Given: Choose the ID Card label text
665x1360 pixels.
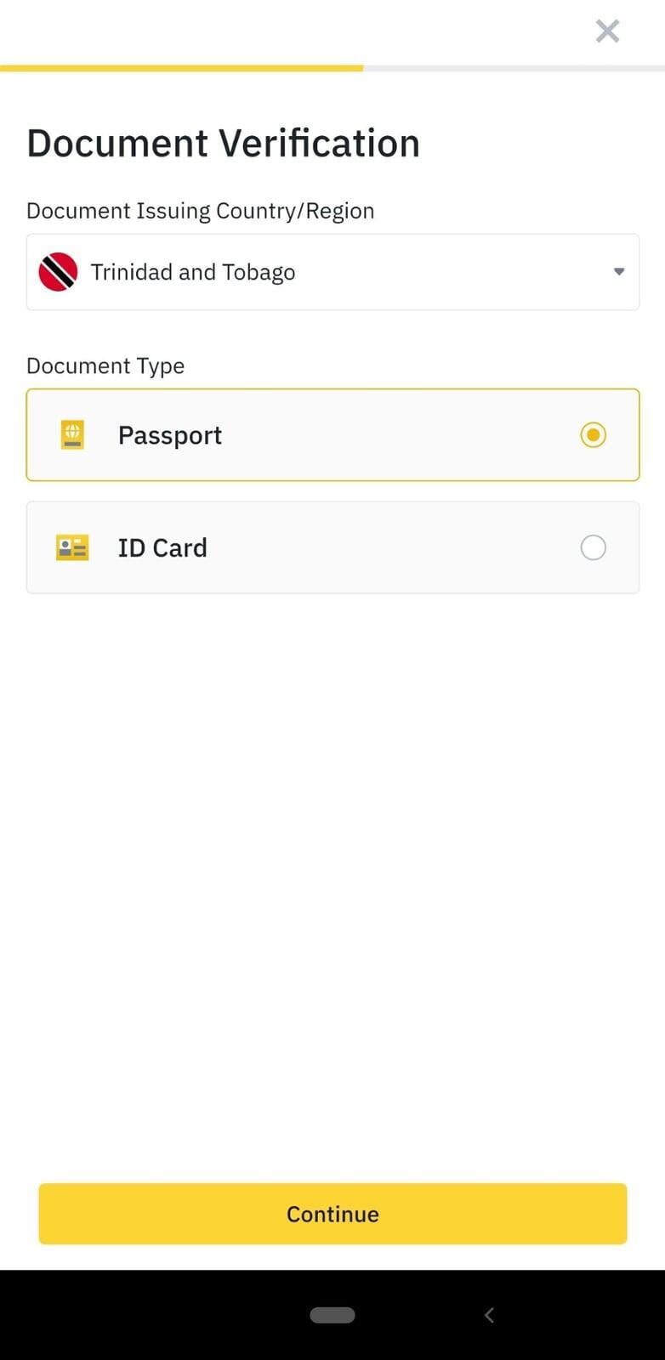Looking at the screenshot, I should pos(162,548).
